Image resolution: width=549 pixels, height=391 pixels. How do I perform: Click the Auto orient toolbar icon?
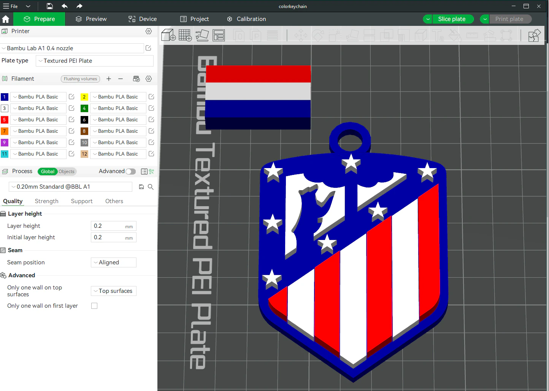pos(202,35)
